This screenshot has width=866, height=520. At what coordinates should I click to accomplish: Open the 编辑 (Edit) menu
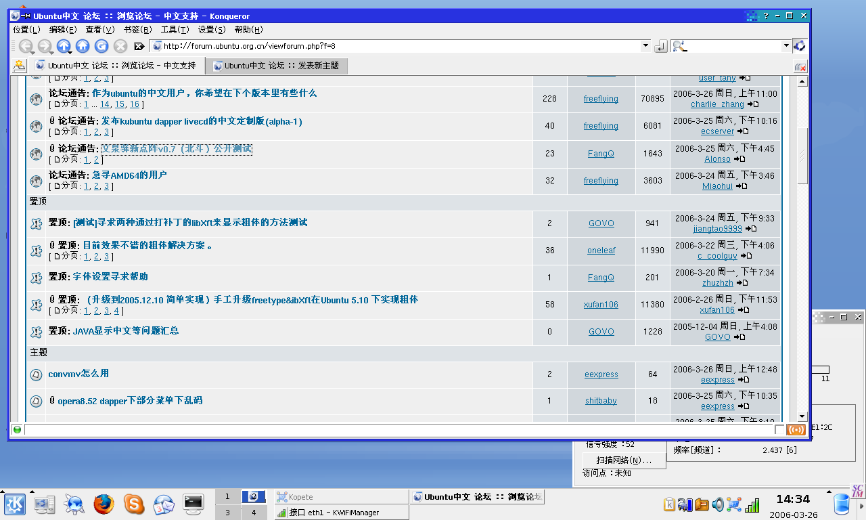[63, 30]
